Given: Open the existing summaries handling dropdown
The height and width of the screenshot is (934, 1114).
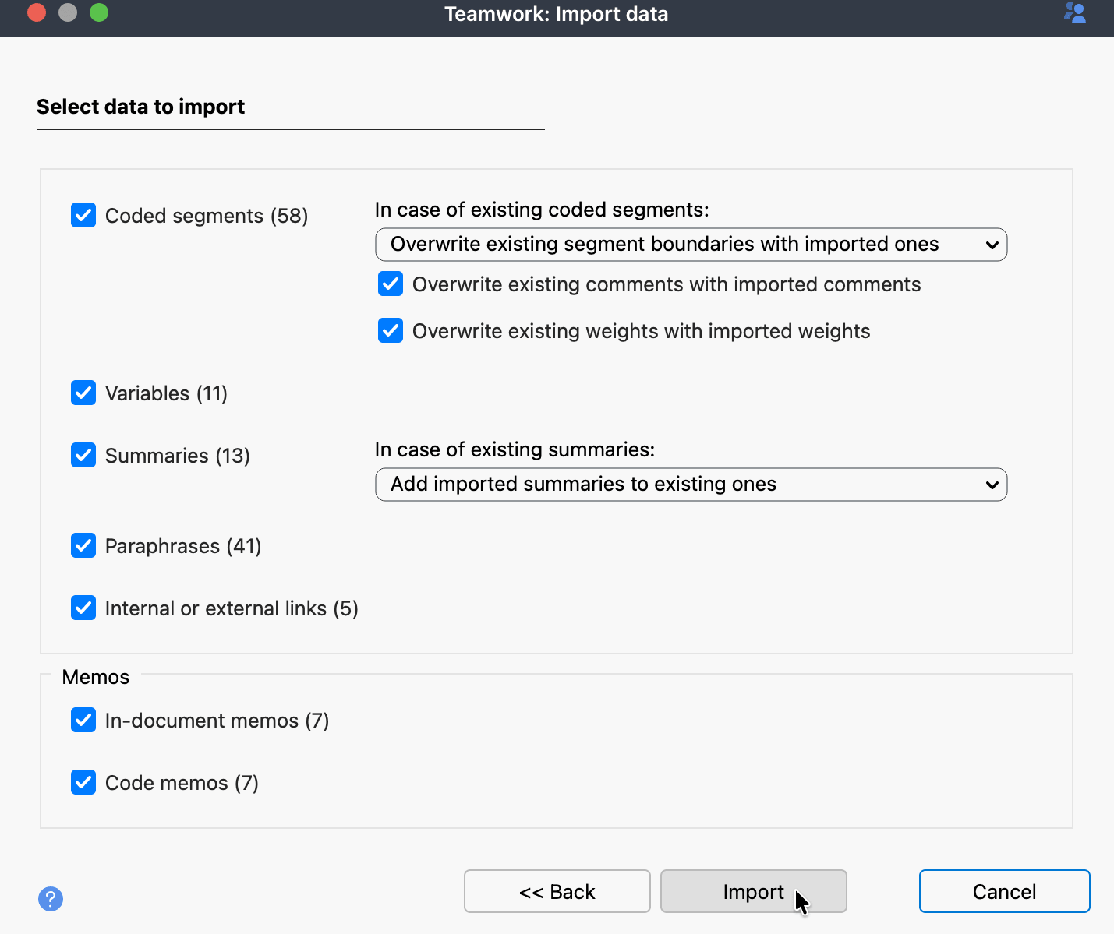Looking at the screenshot, I should pos(691,485).
